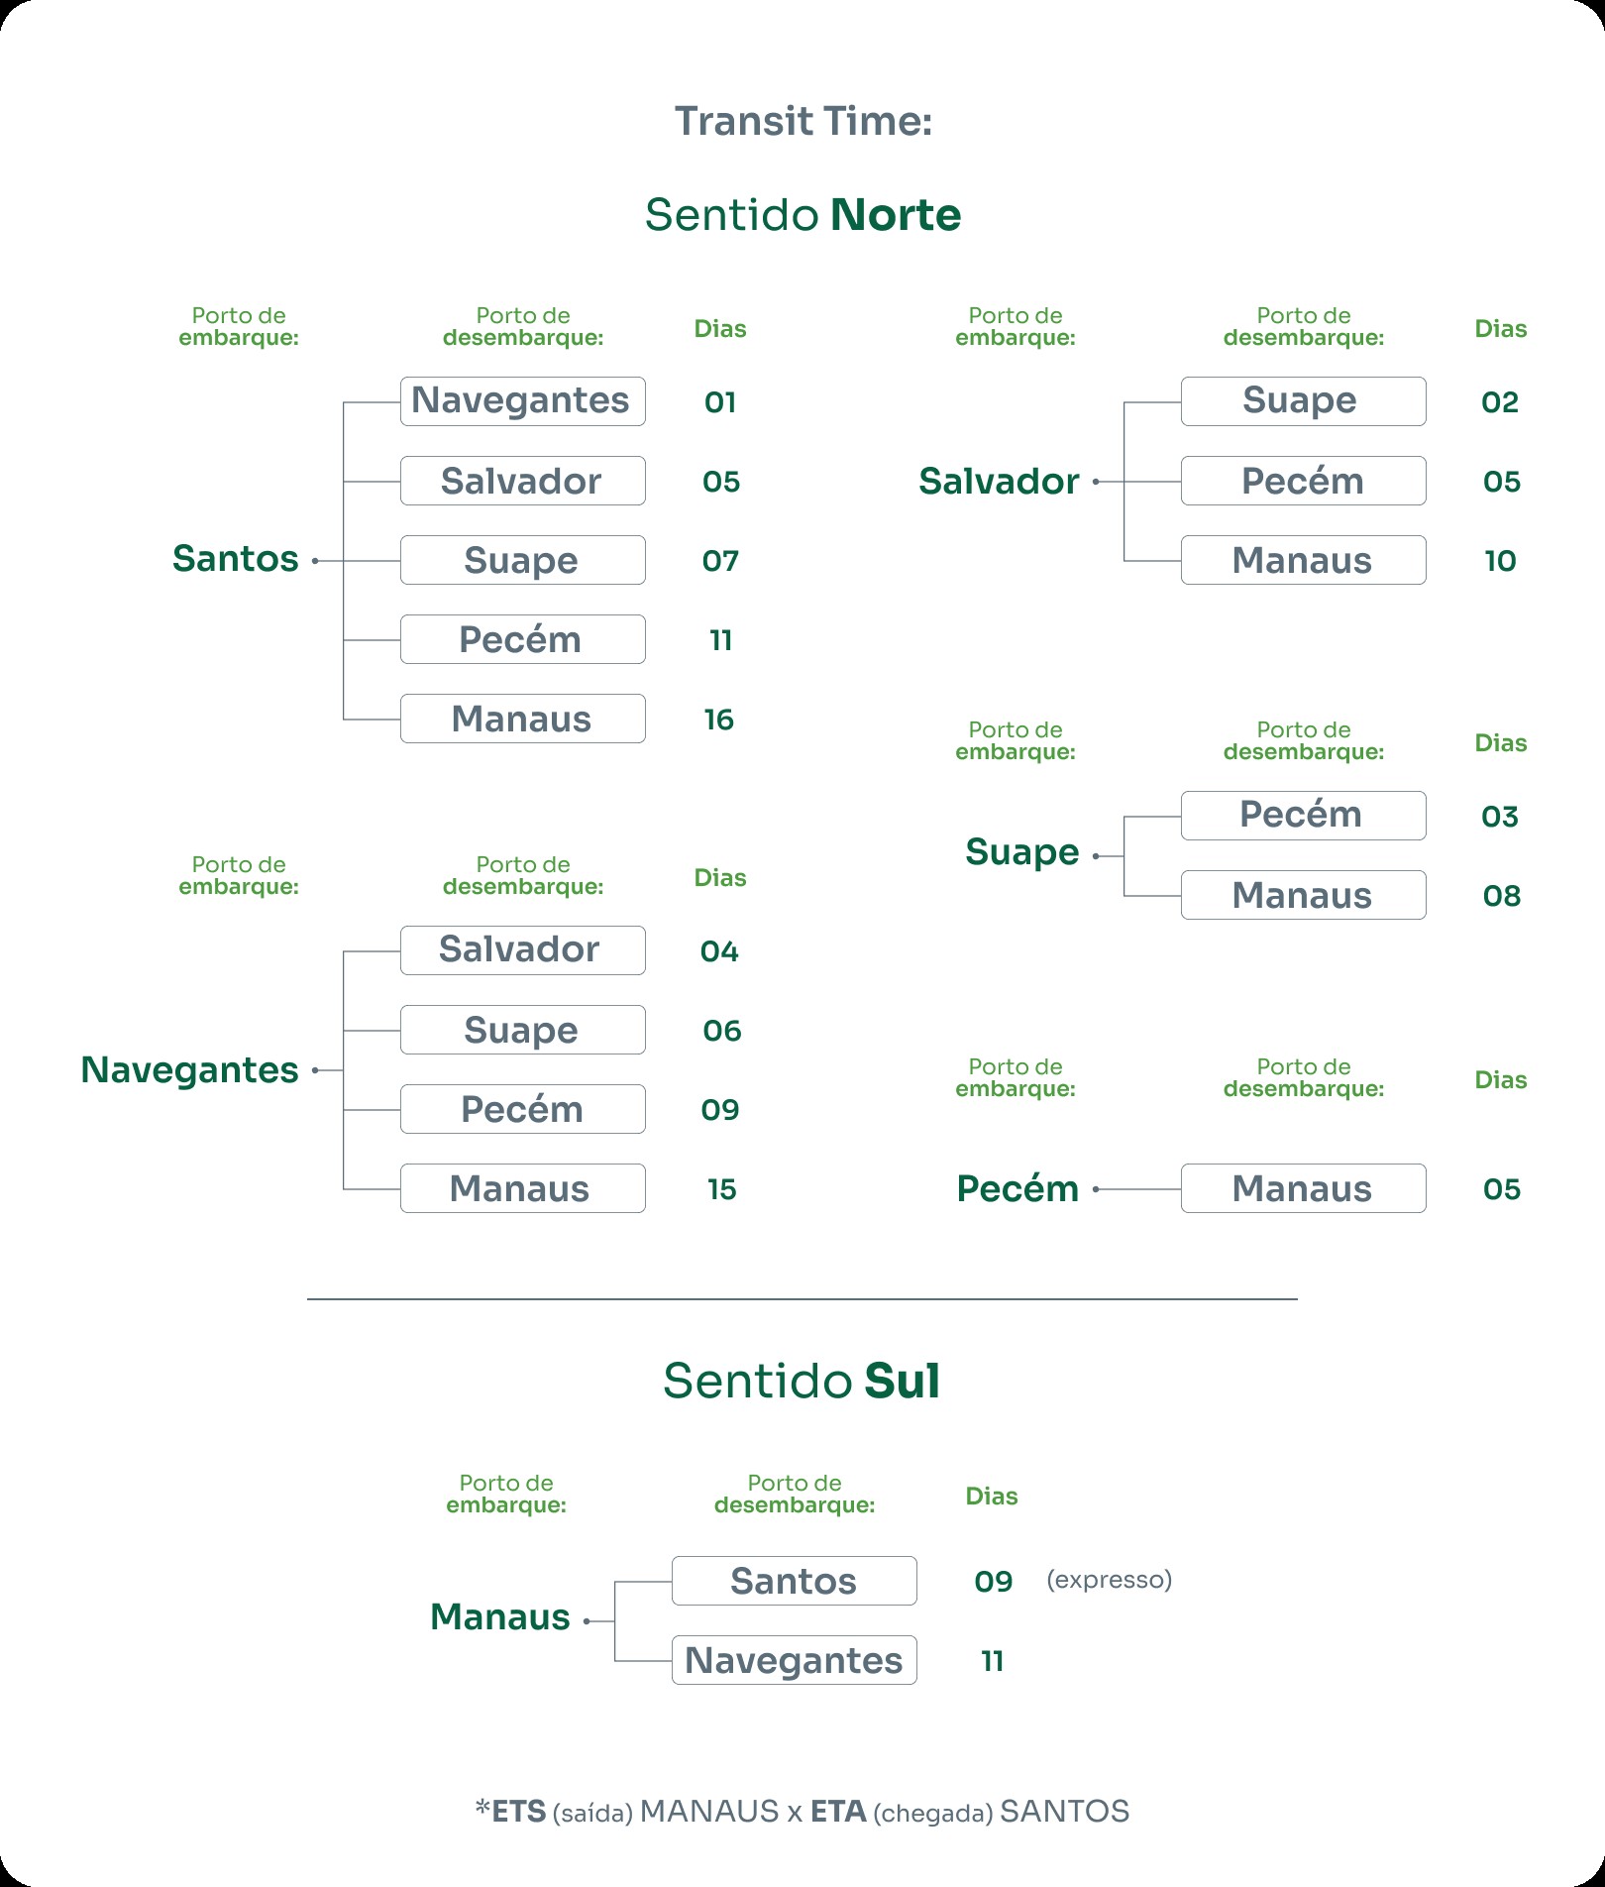The width and height of the screenshot is (1605, 1887).
Task: Click the Pecém box under Navegantes
Action: (523, 1109)
